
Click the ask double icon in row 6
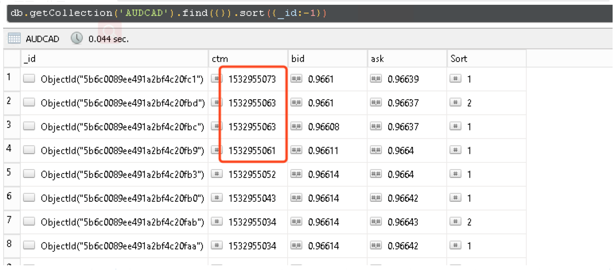tap(376, 198)
